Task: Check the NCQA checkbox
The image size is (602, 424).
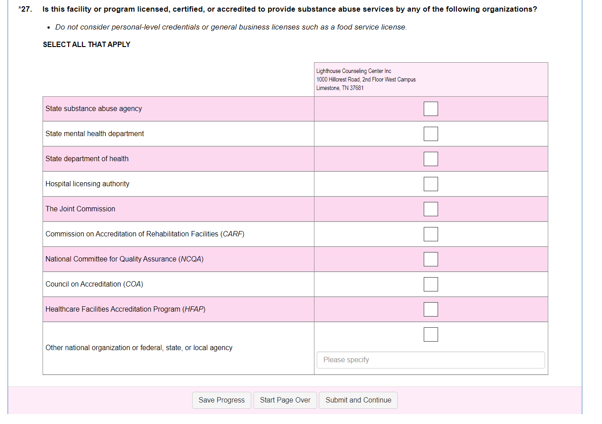Action: (x=430, y=259)
